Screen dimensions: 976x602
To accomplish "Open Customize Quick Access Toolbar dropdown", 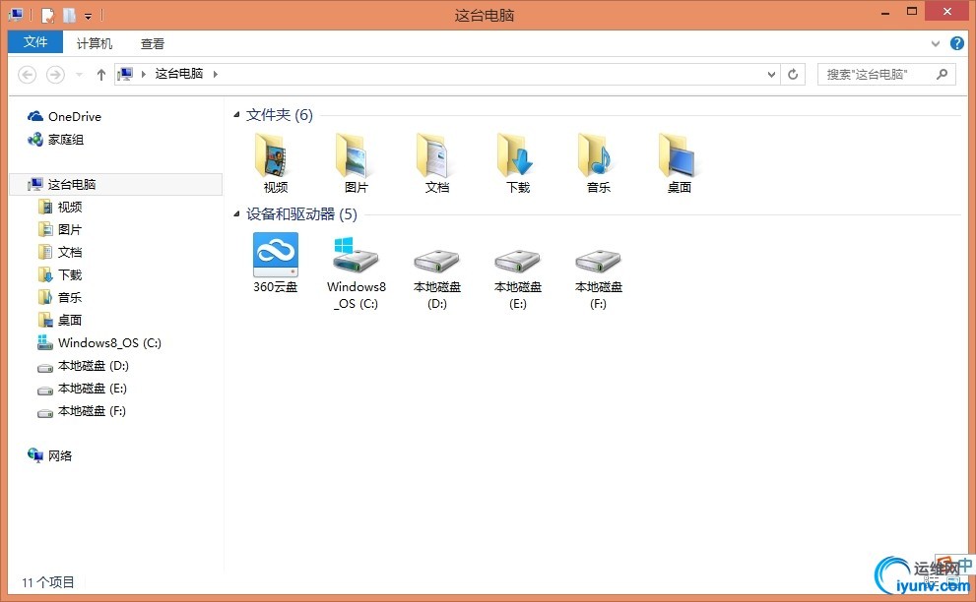I will (89, 16).
